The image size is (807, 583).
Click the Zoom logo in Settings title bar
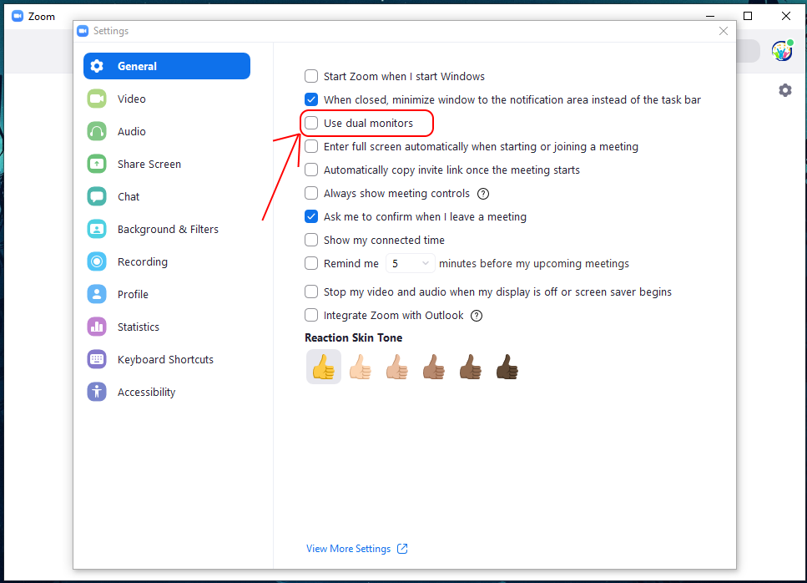coord(83,31)
